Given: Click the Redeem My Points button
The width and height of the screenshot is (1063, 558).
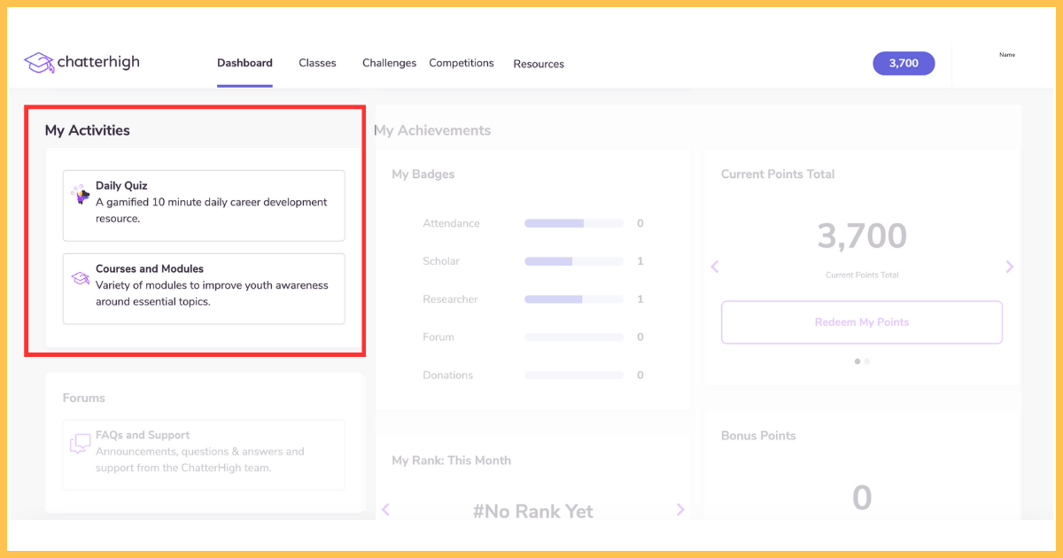Looking at the screenshot, I should (x=861, y=322).
